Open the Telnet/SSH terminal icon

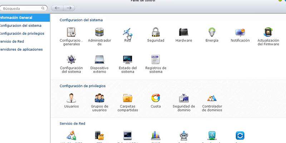tap(128, 135)
